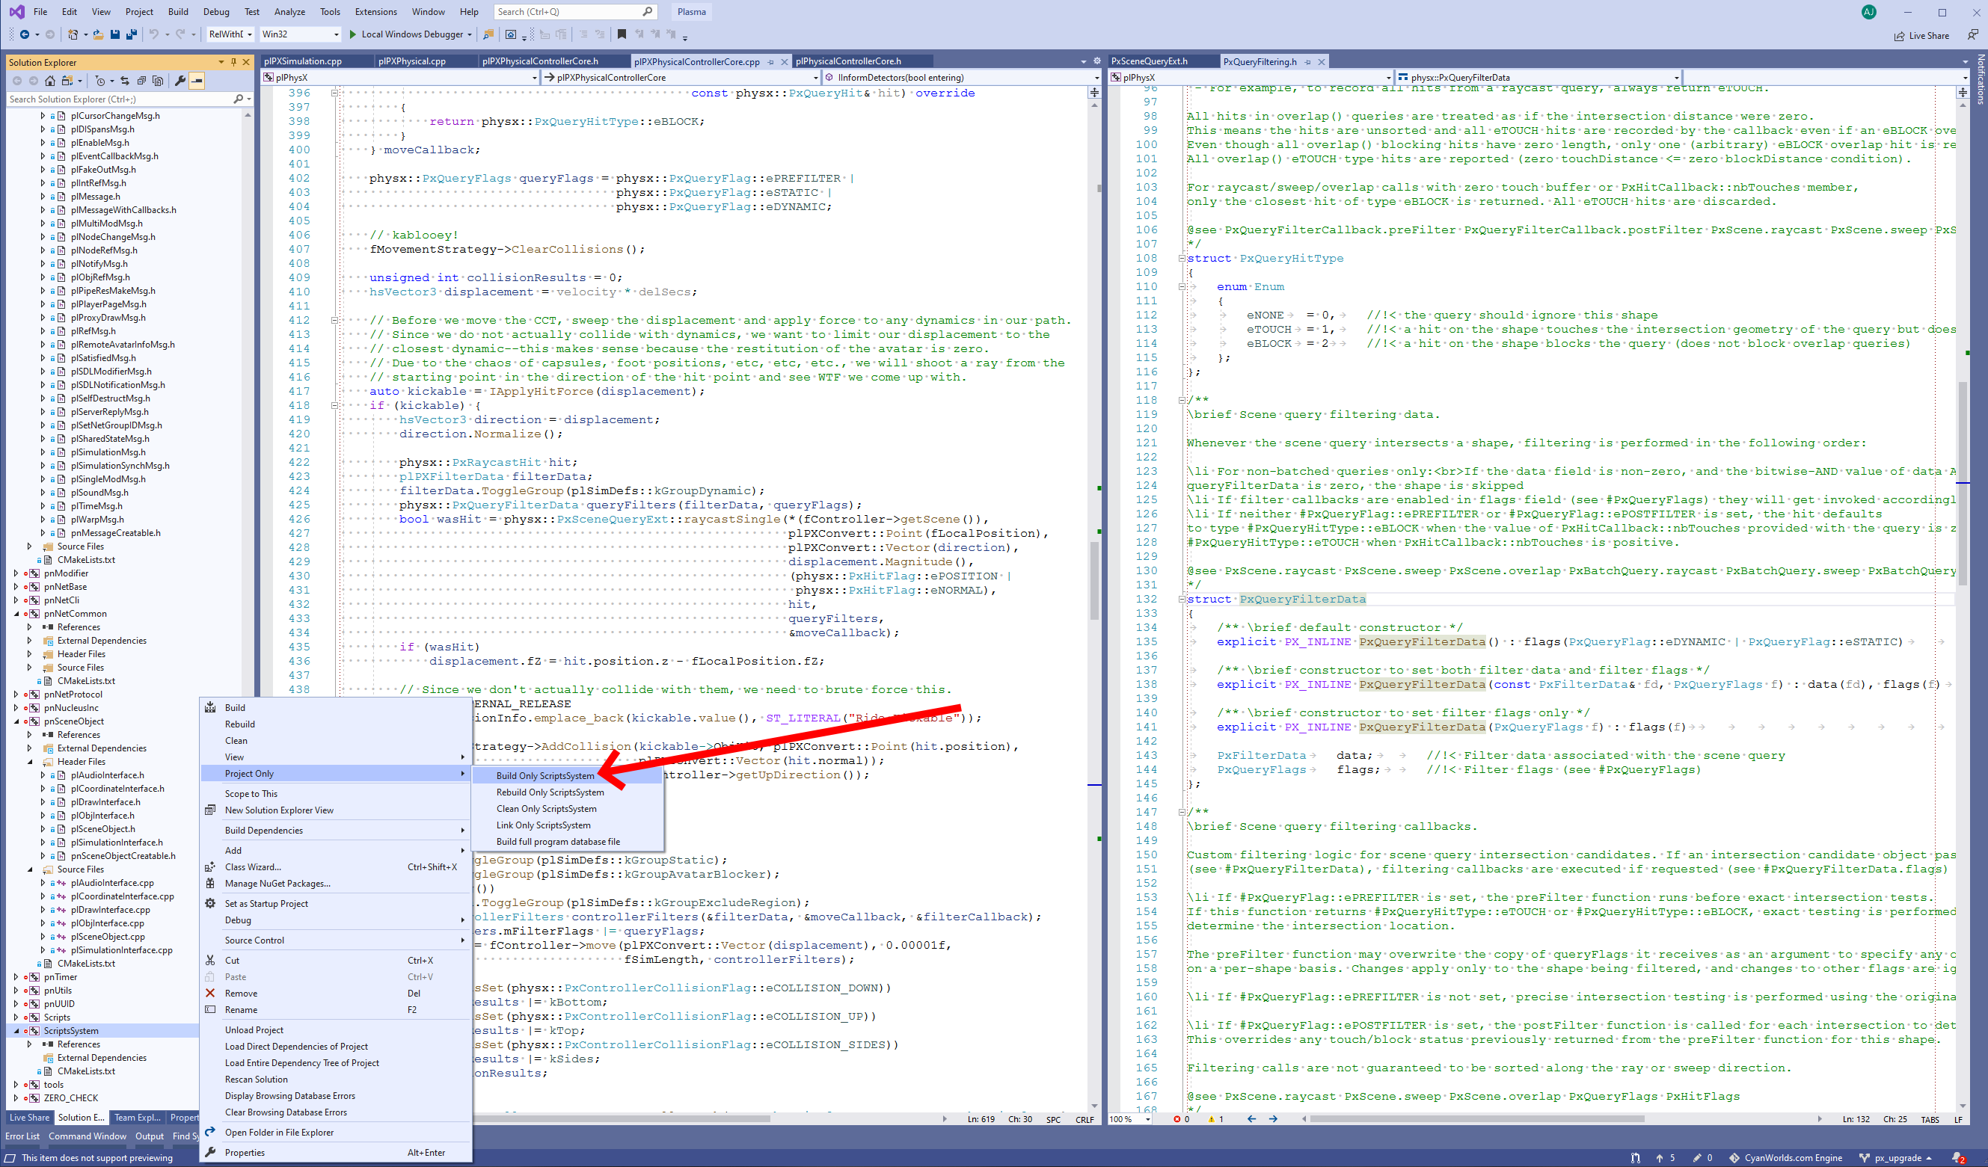Click the Visual Studio logo icon
The height and width of the screenshot is (1167, 1988).
click(16, 12)
